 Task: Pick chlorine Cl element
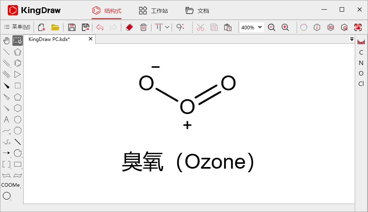point(361,84)
